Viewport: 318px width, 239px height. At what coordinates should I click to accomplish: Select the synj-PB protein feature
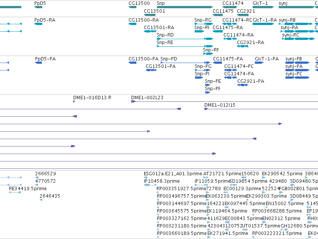click(297, 63)
